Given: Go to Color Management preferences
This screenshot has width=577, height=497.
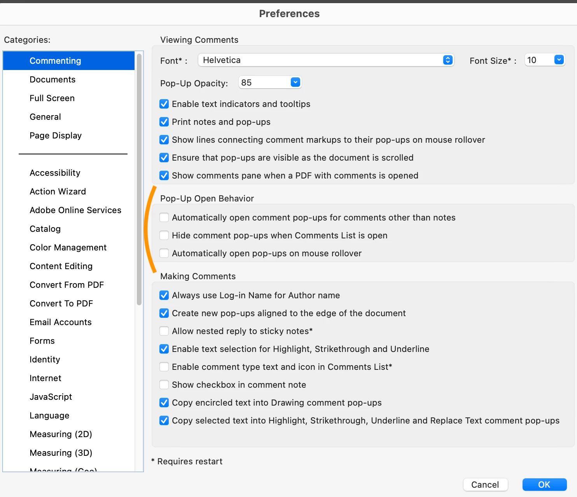Looking at the screenshot, I should pyautogui.click(x=68, y=248).
